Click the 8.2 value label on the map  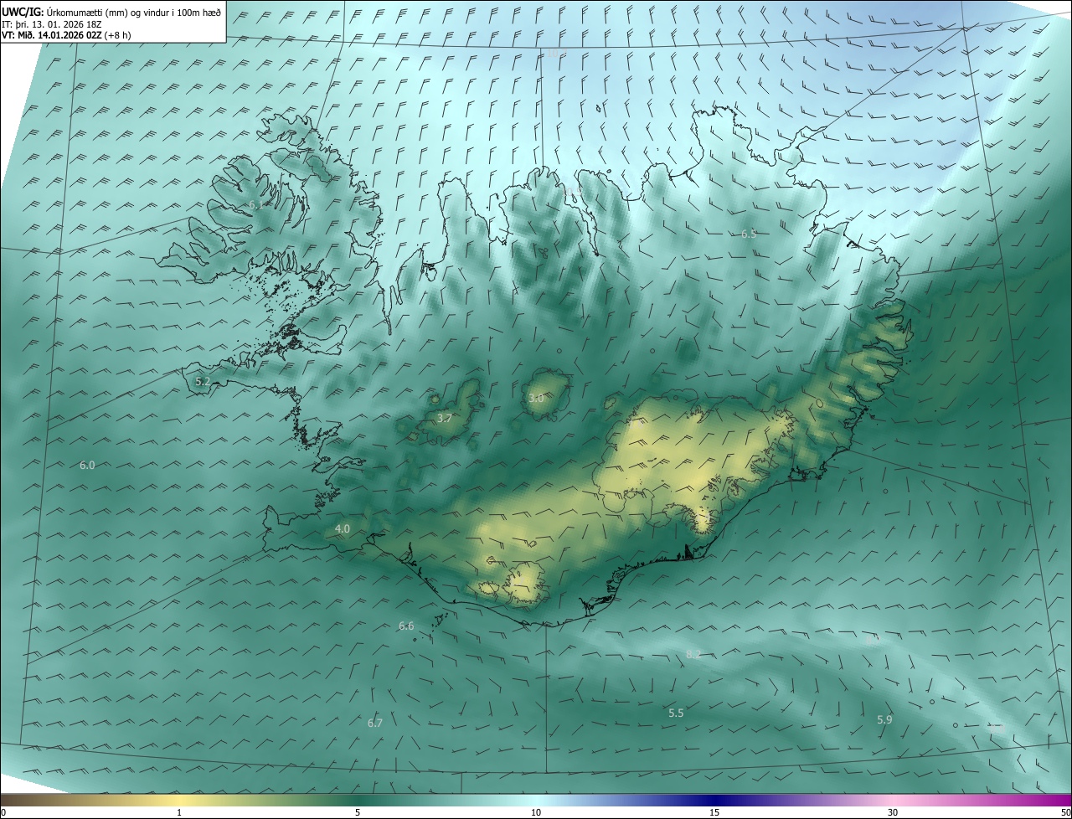pyautogui.click(x=693, y=653)
